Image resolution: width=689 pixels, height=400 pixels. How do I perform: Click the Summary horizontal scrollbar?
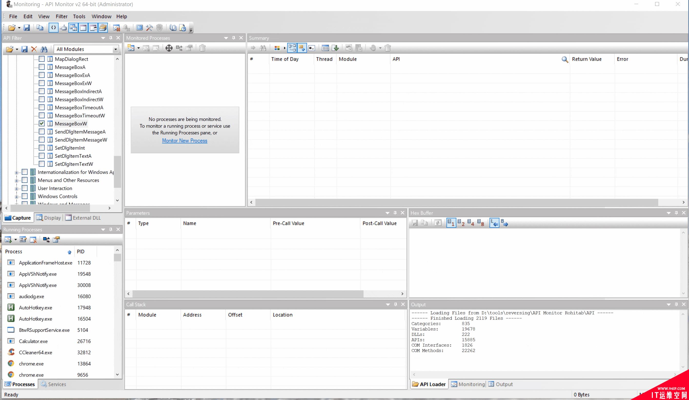[x=456, y=202]
